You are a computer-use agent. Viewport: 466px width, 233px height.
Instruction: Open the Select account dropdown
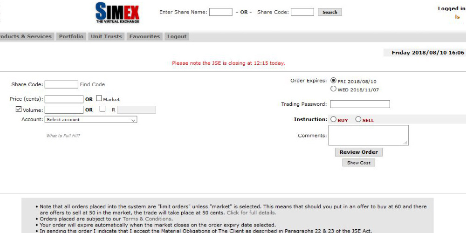point(91,119)
